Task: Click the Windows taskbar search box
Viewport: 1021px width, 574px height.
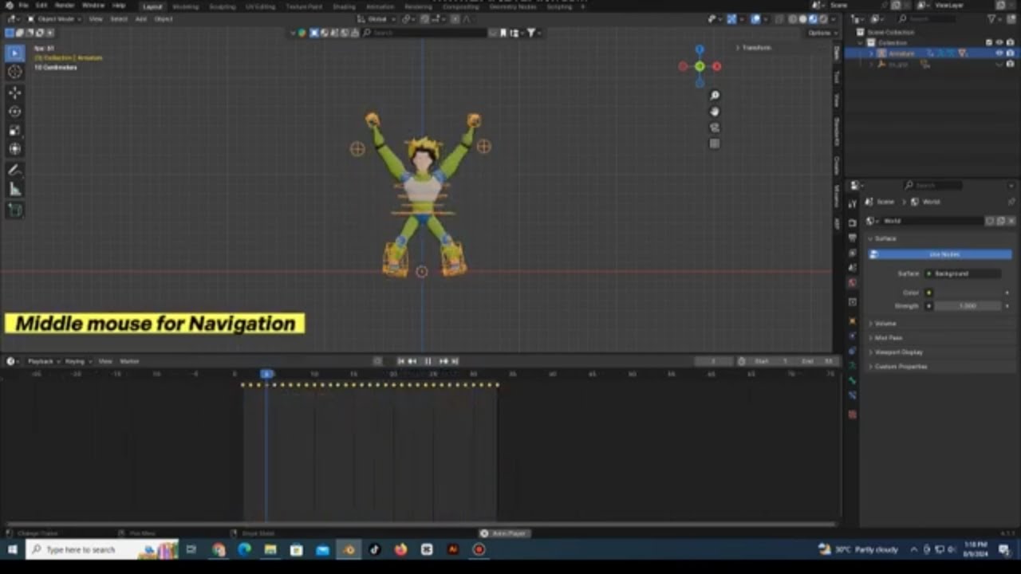Action: click(x=102, y=549)
